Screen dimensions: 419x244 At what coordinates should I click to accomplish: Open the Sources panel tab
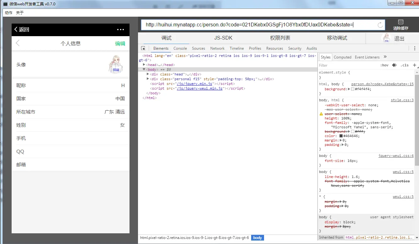[198, 48]
